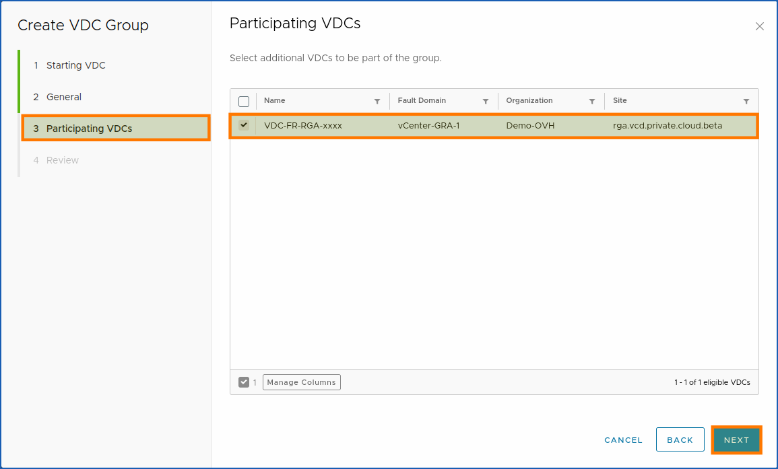Go back to the General step

coord(64,97)
